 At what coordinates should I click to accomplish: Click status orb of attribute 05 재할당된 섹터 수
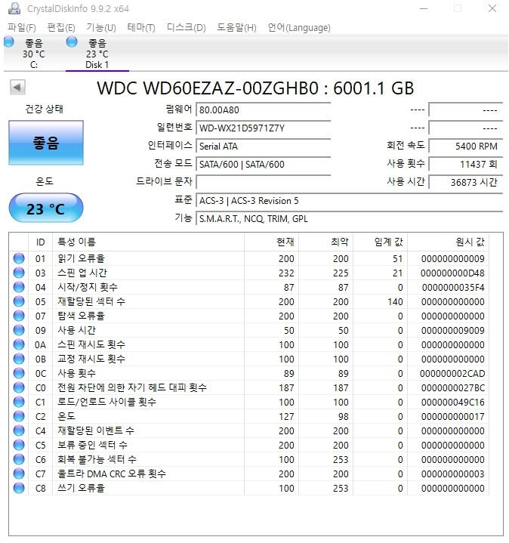pyautogui.click(x=19, y=301)
